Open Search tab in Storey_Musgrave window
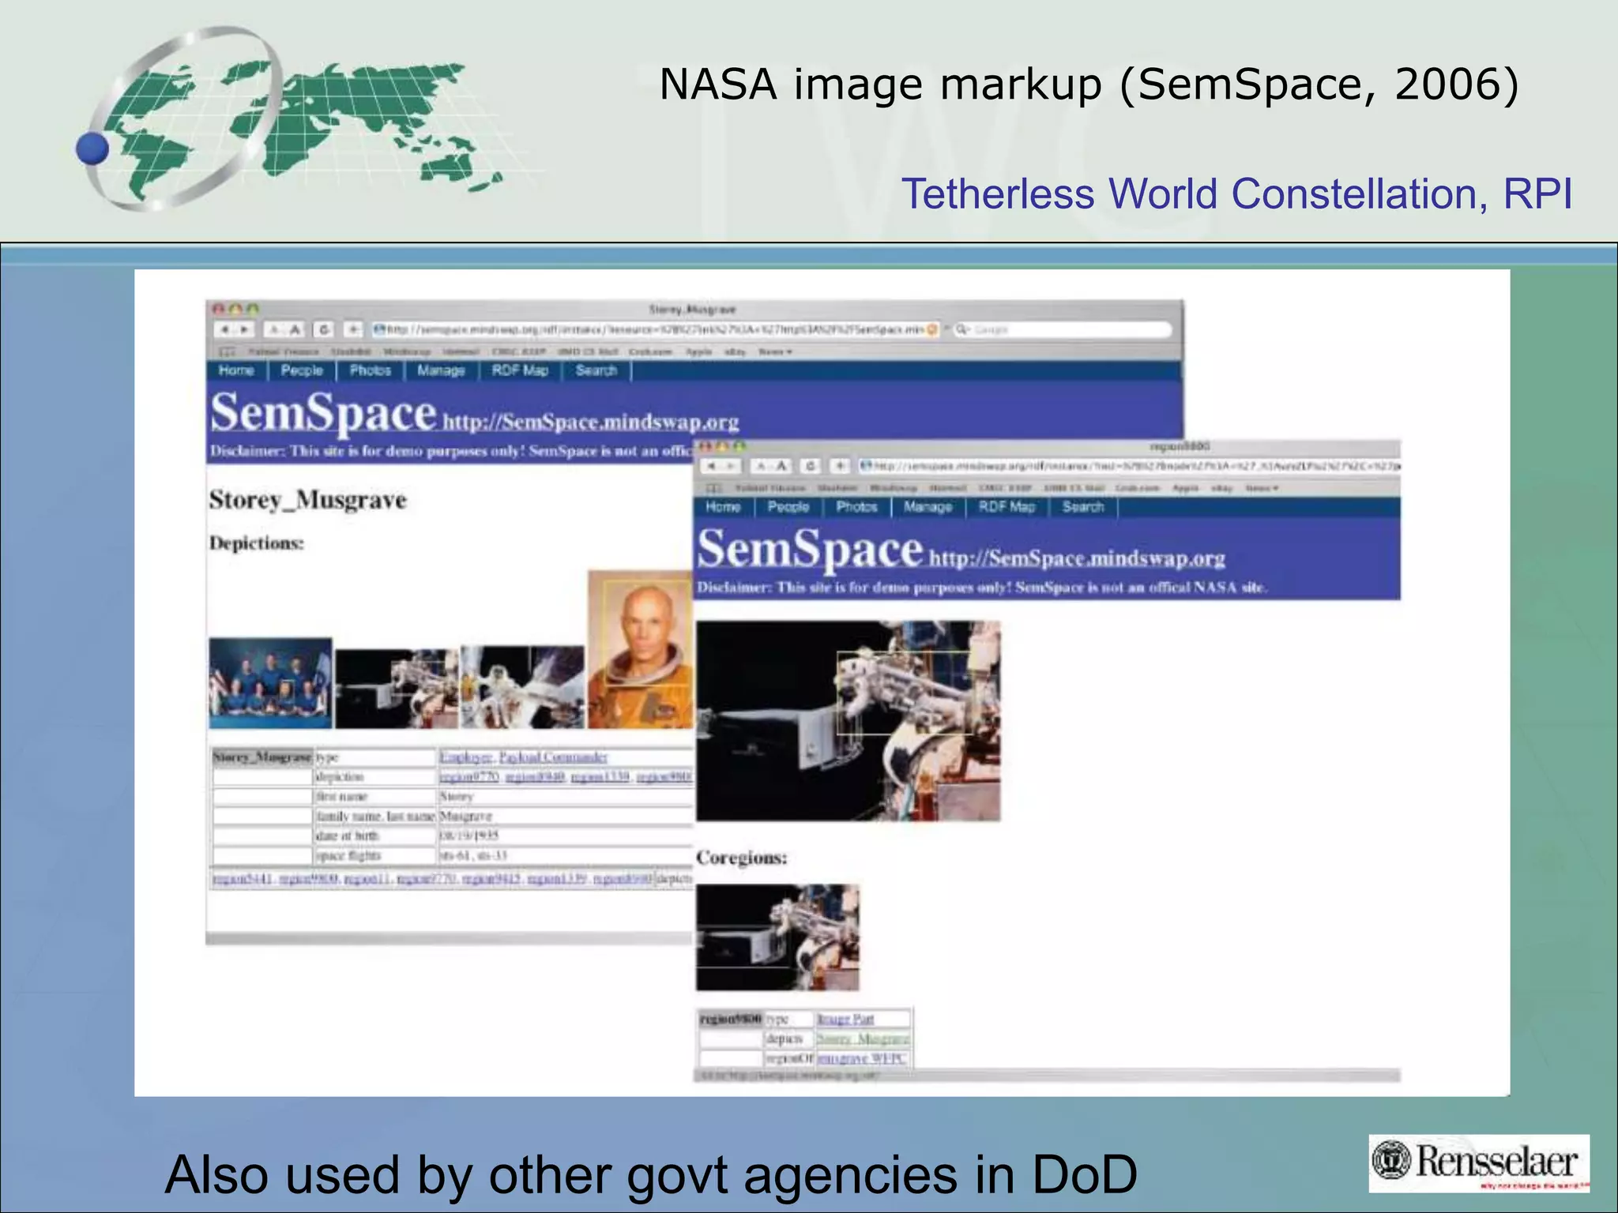Image resolution: width=1618 pixels, height=1213 pixels. (596, 370)
